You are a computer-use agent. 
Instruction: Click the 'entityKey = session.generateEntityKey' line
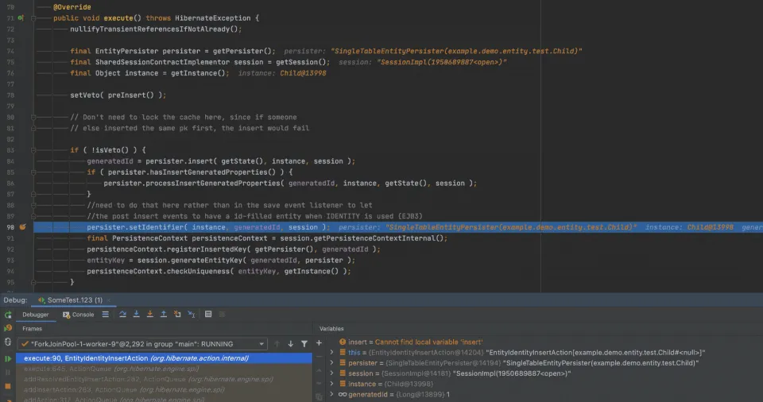221,261
